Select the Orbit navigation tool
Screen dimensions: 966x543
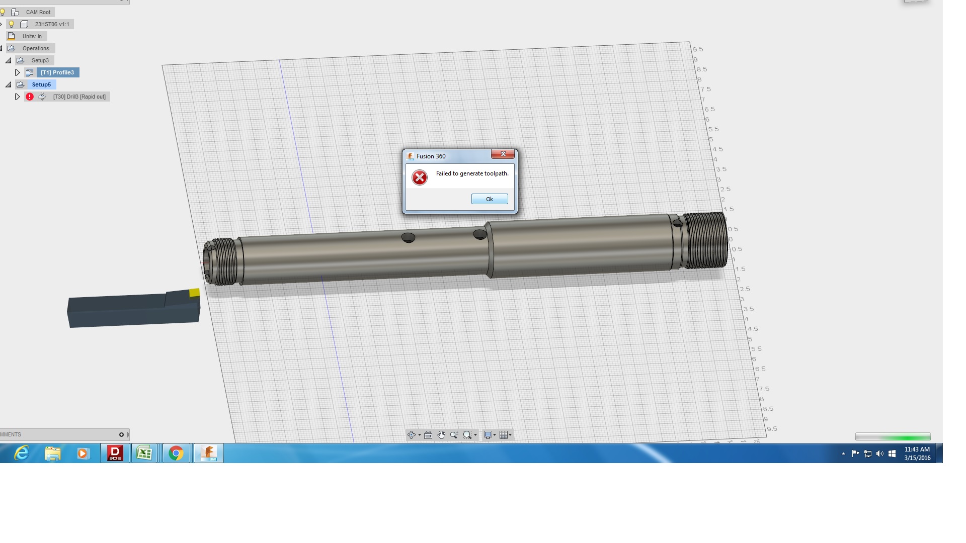click(x=412, y=435)
